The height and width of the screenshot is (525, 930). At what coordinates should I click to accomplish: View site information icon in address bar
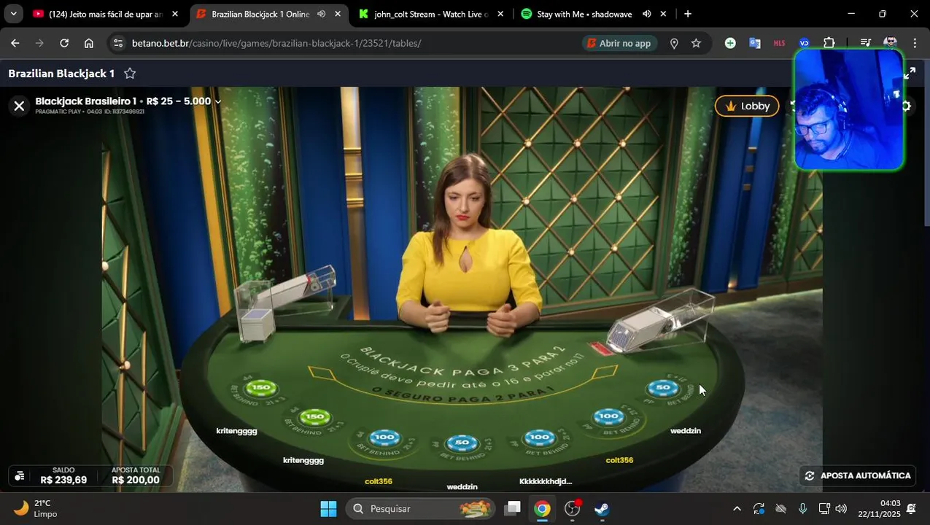[x=119, y=43]
